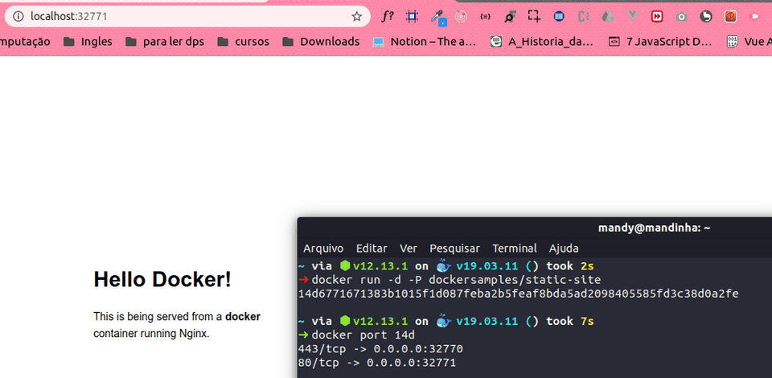Open the pink video recorder extension icon
772x378 pixels.
point(755,17)
